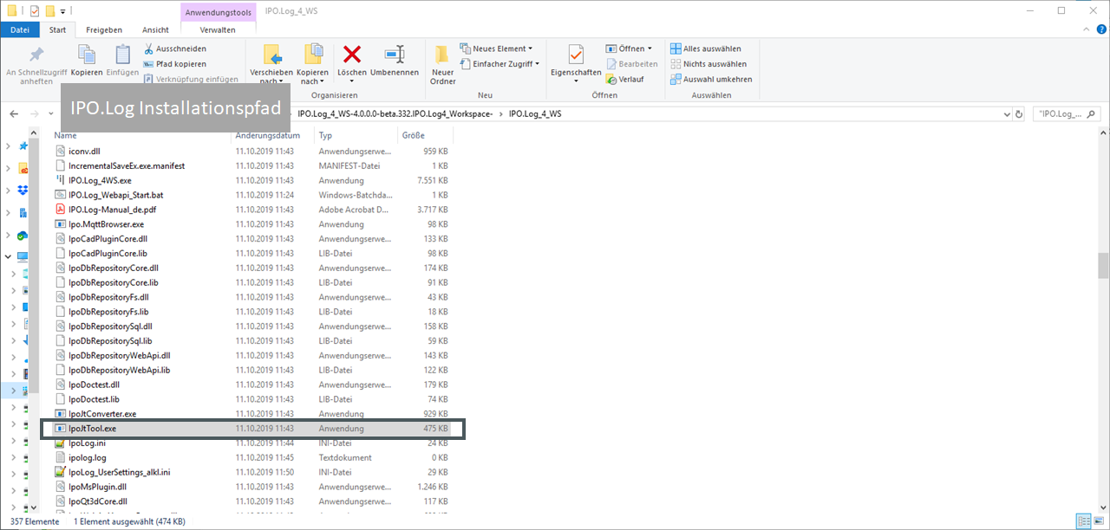This screenshot has width=1110, height=530.
Task: Click the Kopieren icon in the ribbon
Action: (86, 54)
